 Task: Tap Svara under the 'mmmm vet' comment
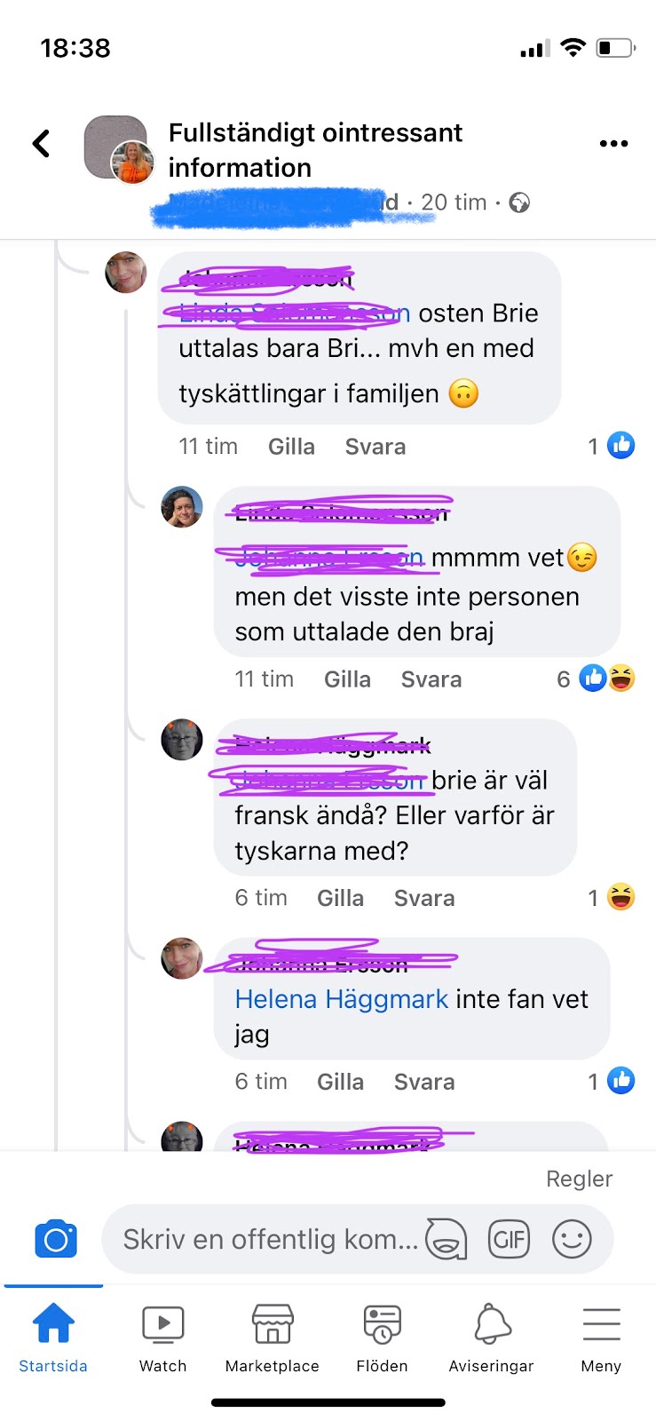(431, 679)
